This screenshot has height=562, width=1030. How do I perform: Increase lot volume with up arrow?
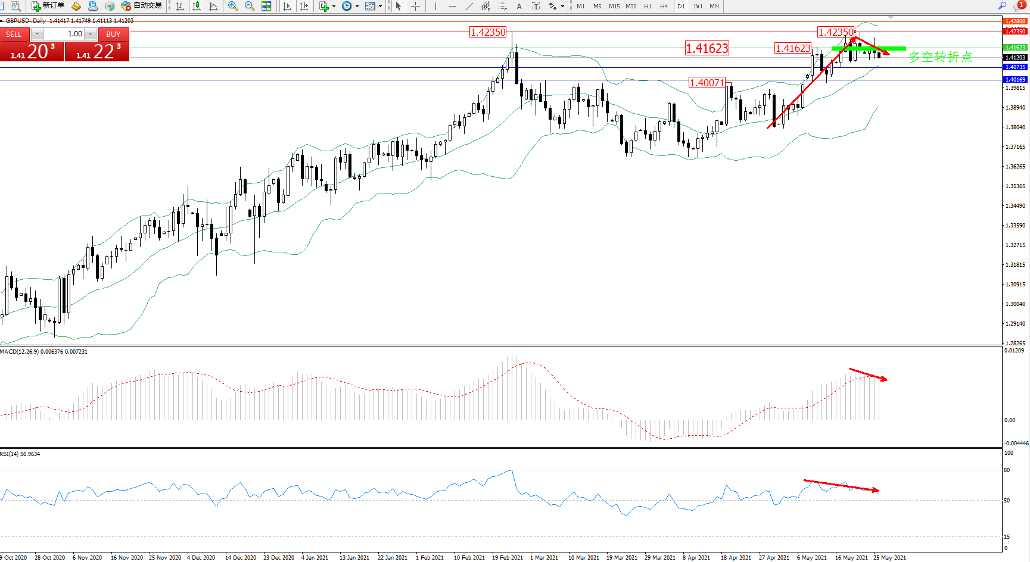point(90,34)
